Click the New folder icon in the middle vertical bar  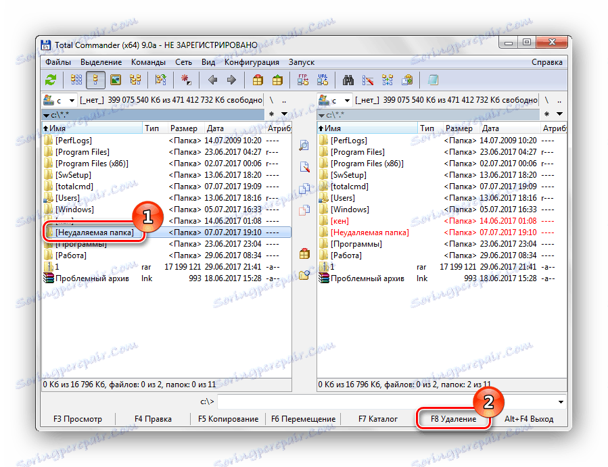pyautogui.click(x=304, y=275)
